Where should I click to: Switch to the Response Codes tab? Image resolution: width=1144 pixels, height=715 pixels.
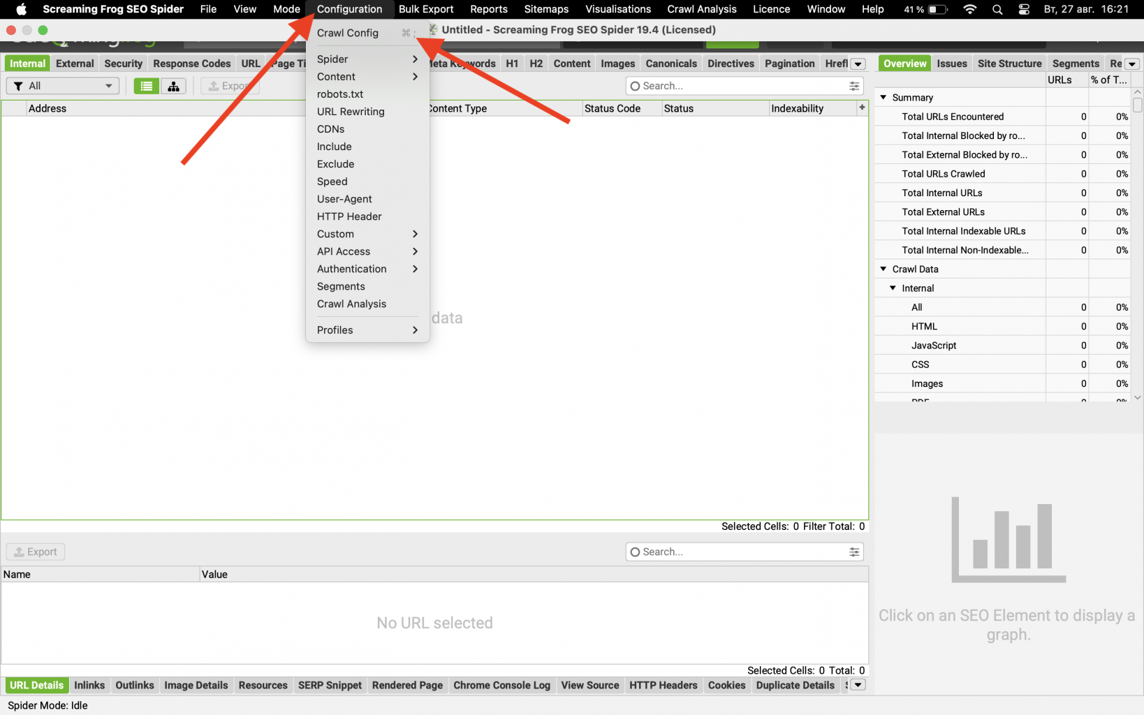point(191,64)
